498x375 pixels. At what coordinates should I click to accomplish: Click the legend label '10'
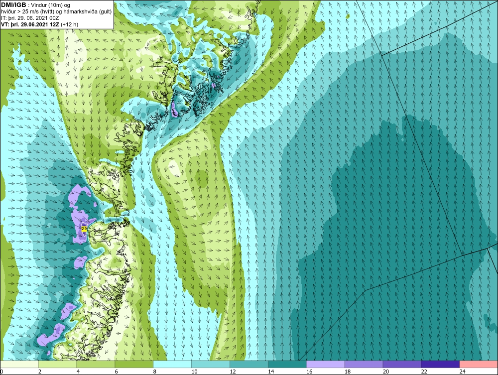(194, 372)
